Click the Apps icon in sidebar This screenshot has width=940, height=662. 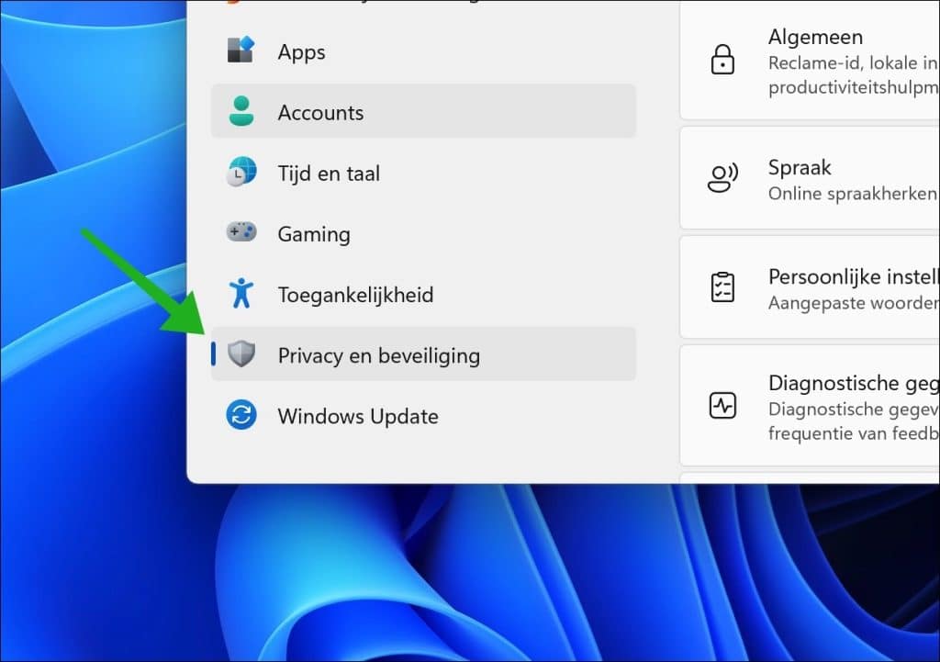coord(241,50)
